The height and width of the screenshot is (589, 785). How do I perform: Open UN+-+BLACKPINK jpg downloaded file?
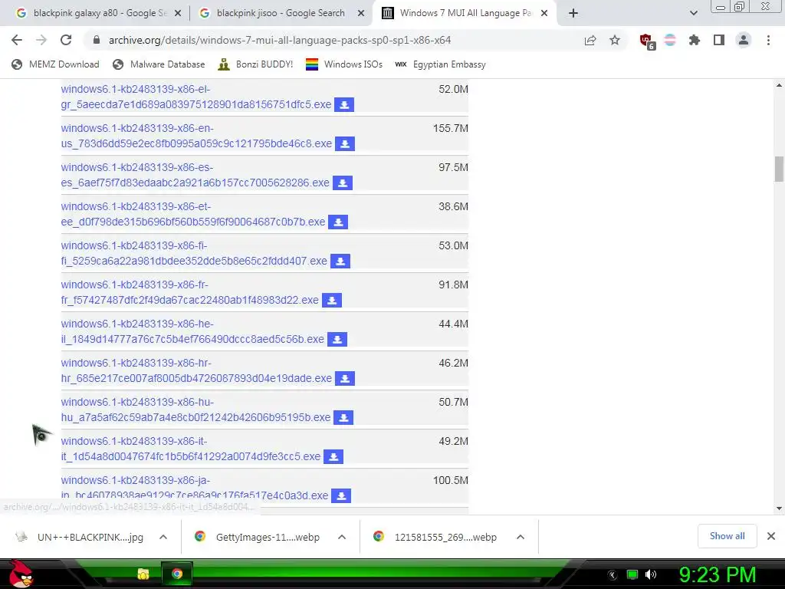click(x=80, y=537)
